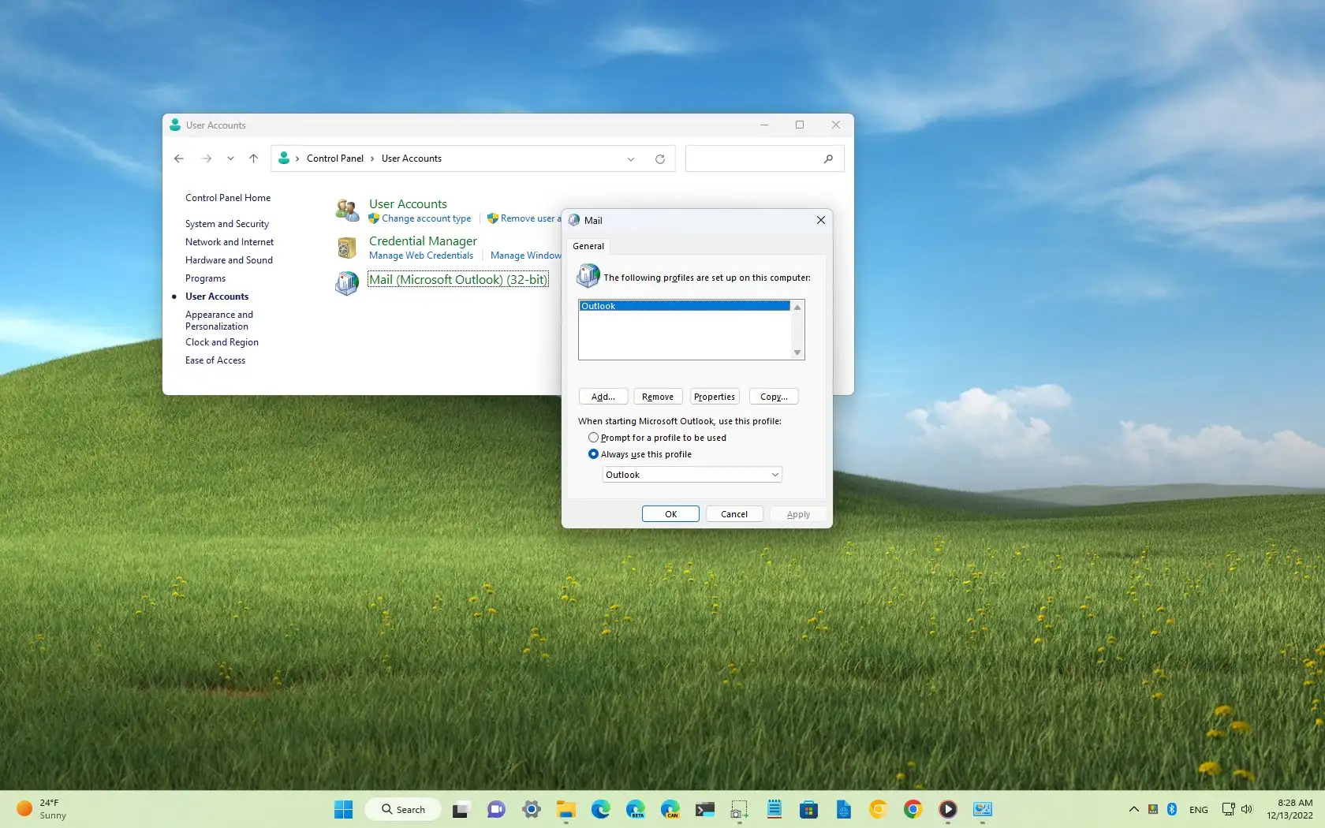Select the Outlook profile in list
Screen dimensions: 1325x828
click(685, 306)
